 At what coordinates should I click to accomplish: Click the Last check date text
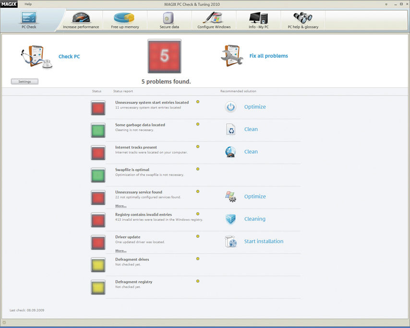[x=27, y=310]
